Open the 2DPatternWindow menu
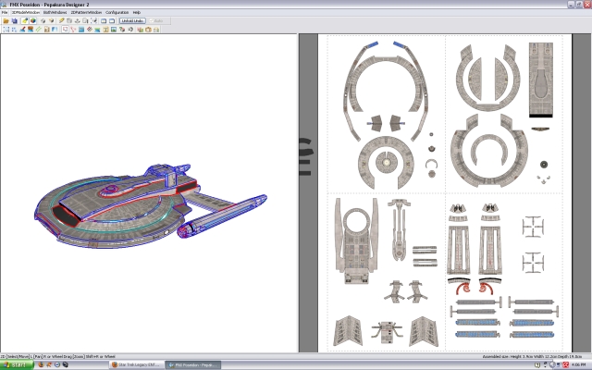The width and height of the screenshot is (592, 370). (x=86, y=12)
